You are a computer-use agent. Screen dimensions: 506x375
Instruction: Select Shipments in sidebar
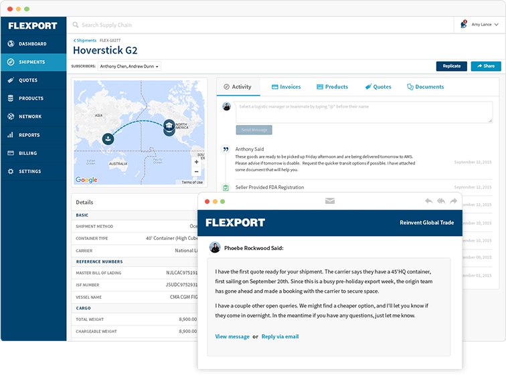coord(33,62)
